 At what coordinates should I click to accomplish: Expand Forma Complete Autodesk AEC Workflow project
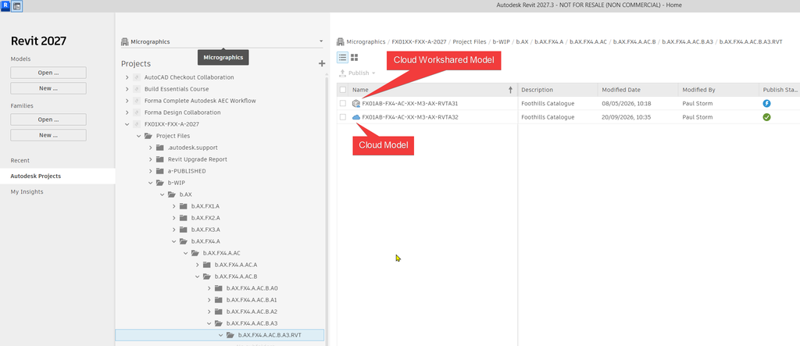coord(127,101)
